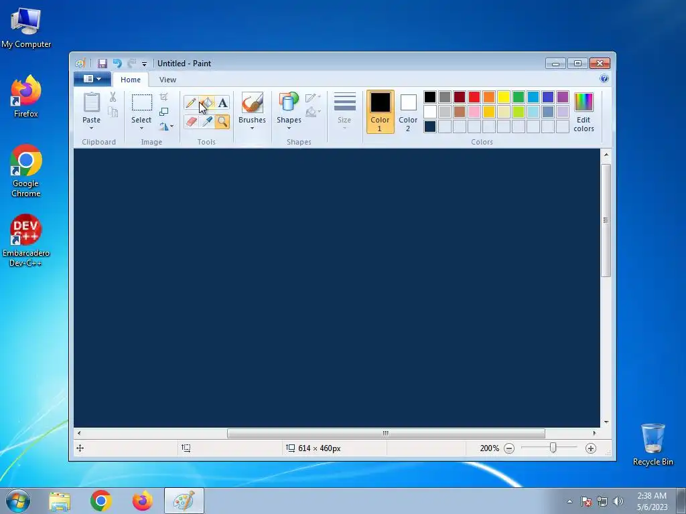Select Color 2 background box
Image resolution: width=686 pixels, height=514 pixels.
coord(408,112)
